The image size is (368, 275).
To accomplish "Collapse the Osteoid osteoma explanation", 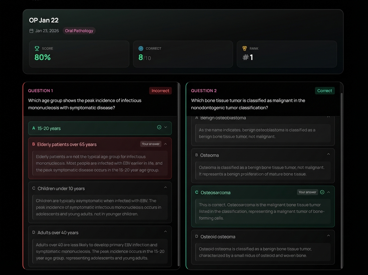I will pos(328,236).
